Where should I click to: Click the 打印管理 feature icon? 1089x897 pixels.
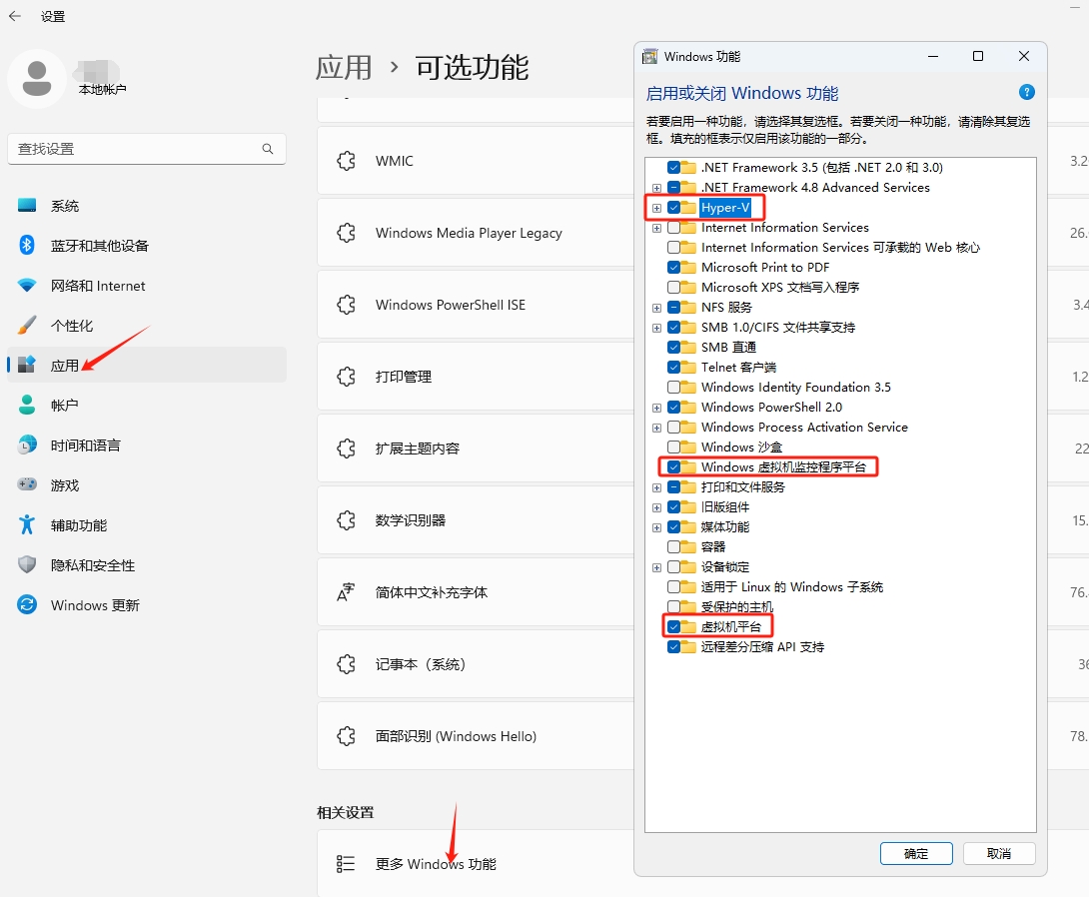coord(346,377)
